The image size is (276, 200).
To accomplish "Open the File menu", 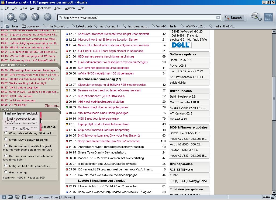I will coord(7,8).
